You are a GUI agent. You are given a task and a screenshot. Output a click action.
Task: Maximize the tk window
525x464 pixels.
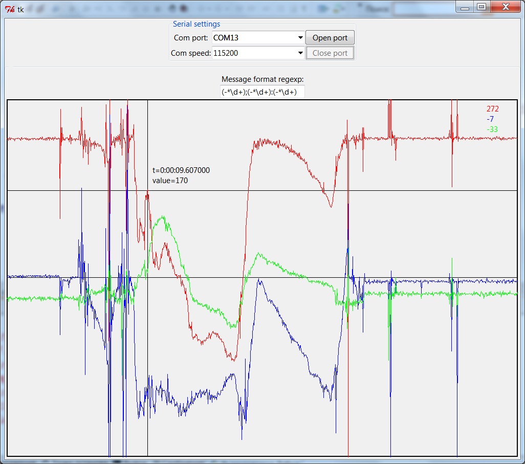click(481, 7)
